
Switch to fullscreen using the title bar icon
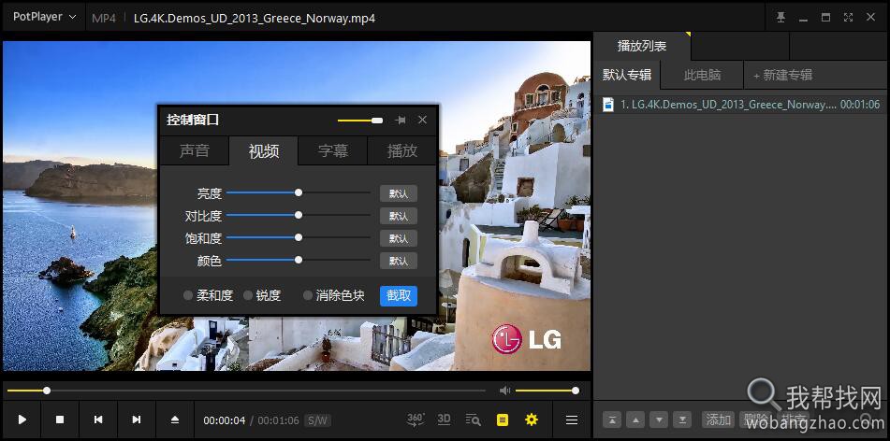[848, 17]
